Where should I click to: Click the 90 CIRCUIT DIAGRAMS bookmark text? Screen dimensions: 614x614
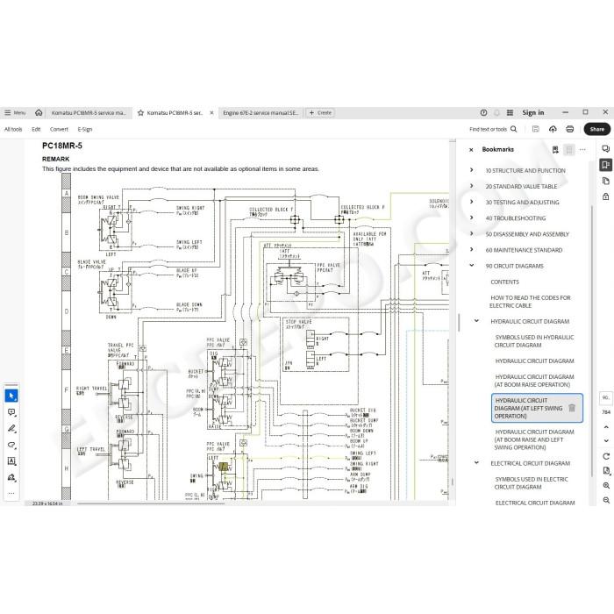tap(514, 266)
